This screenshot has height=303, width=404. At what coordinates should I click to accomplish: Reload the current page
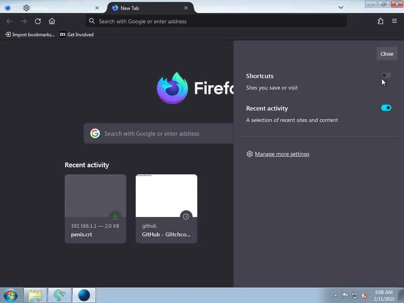pos(38,21)
